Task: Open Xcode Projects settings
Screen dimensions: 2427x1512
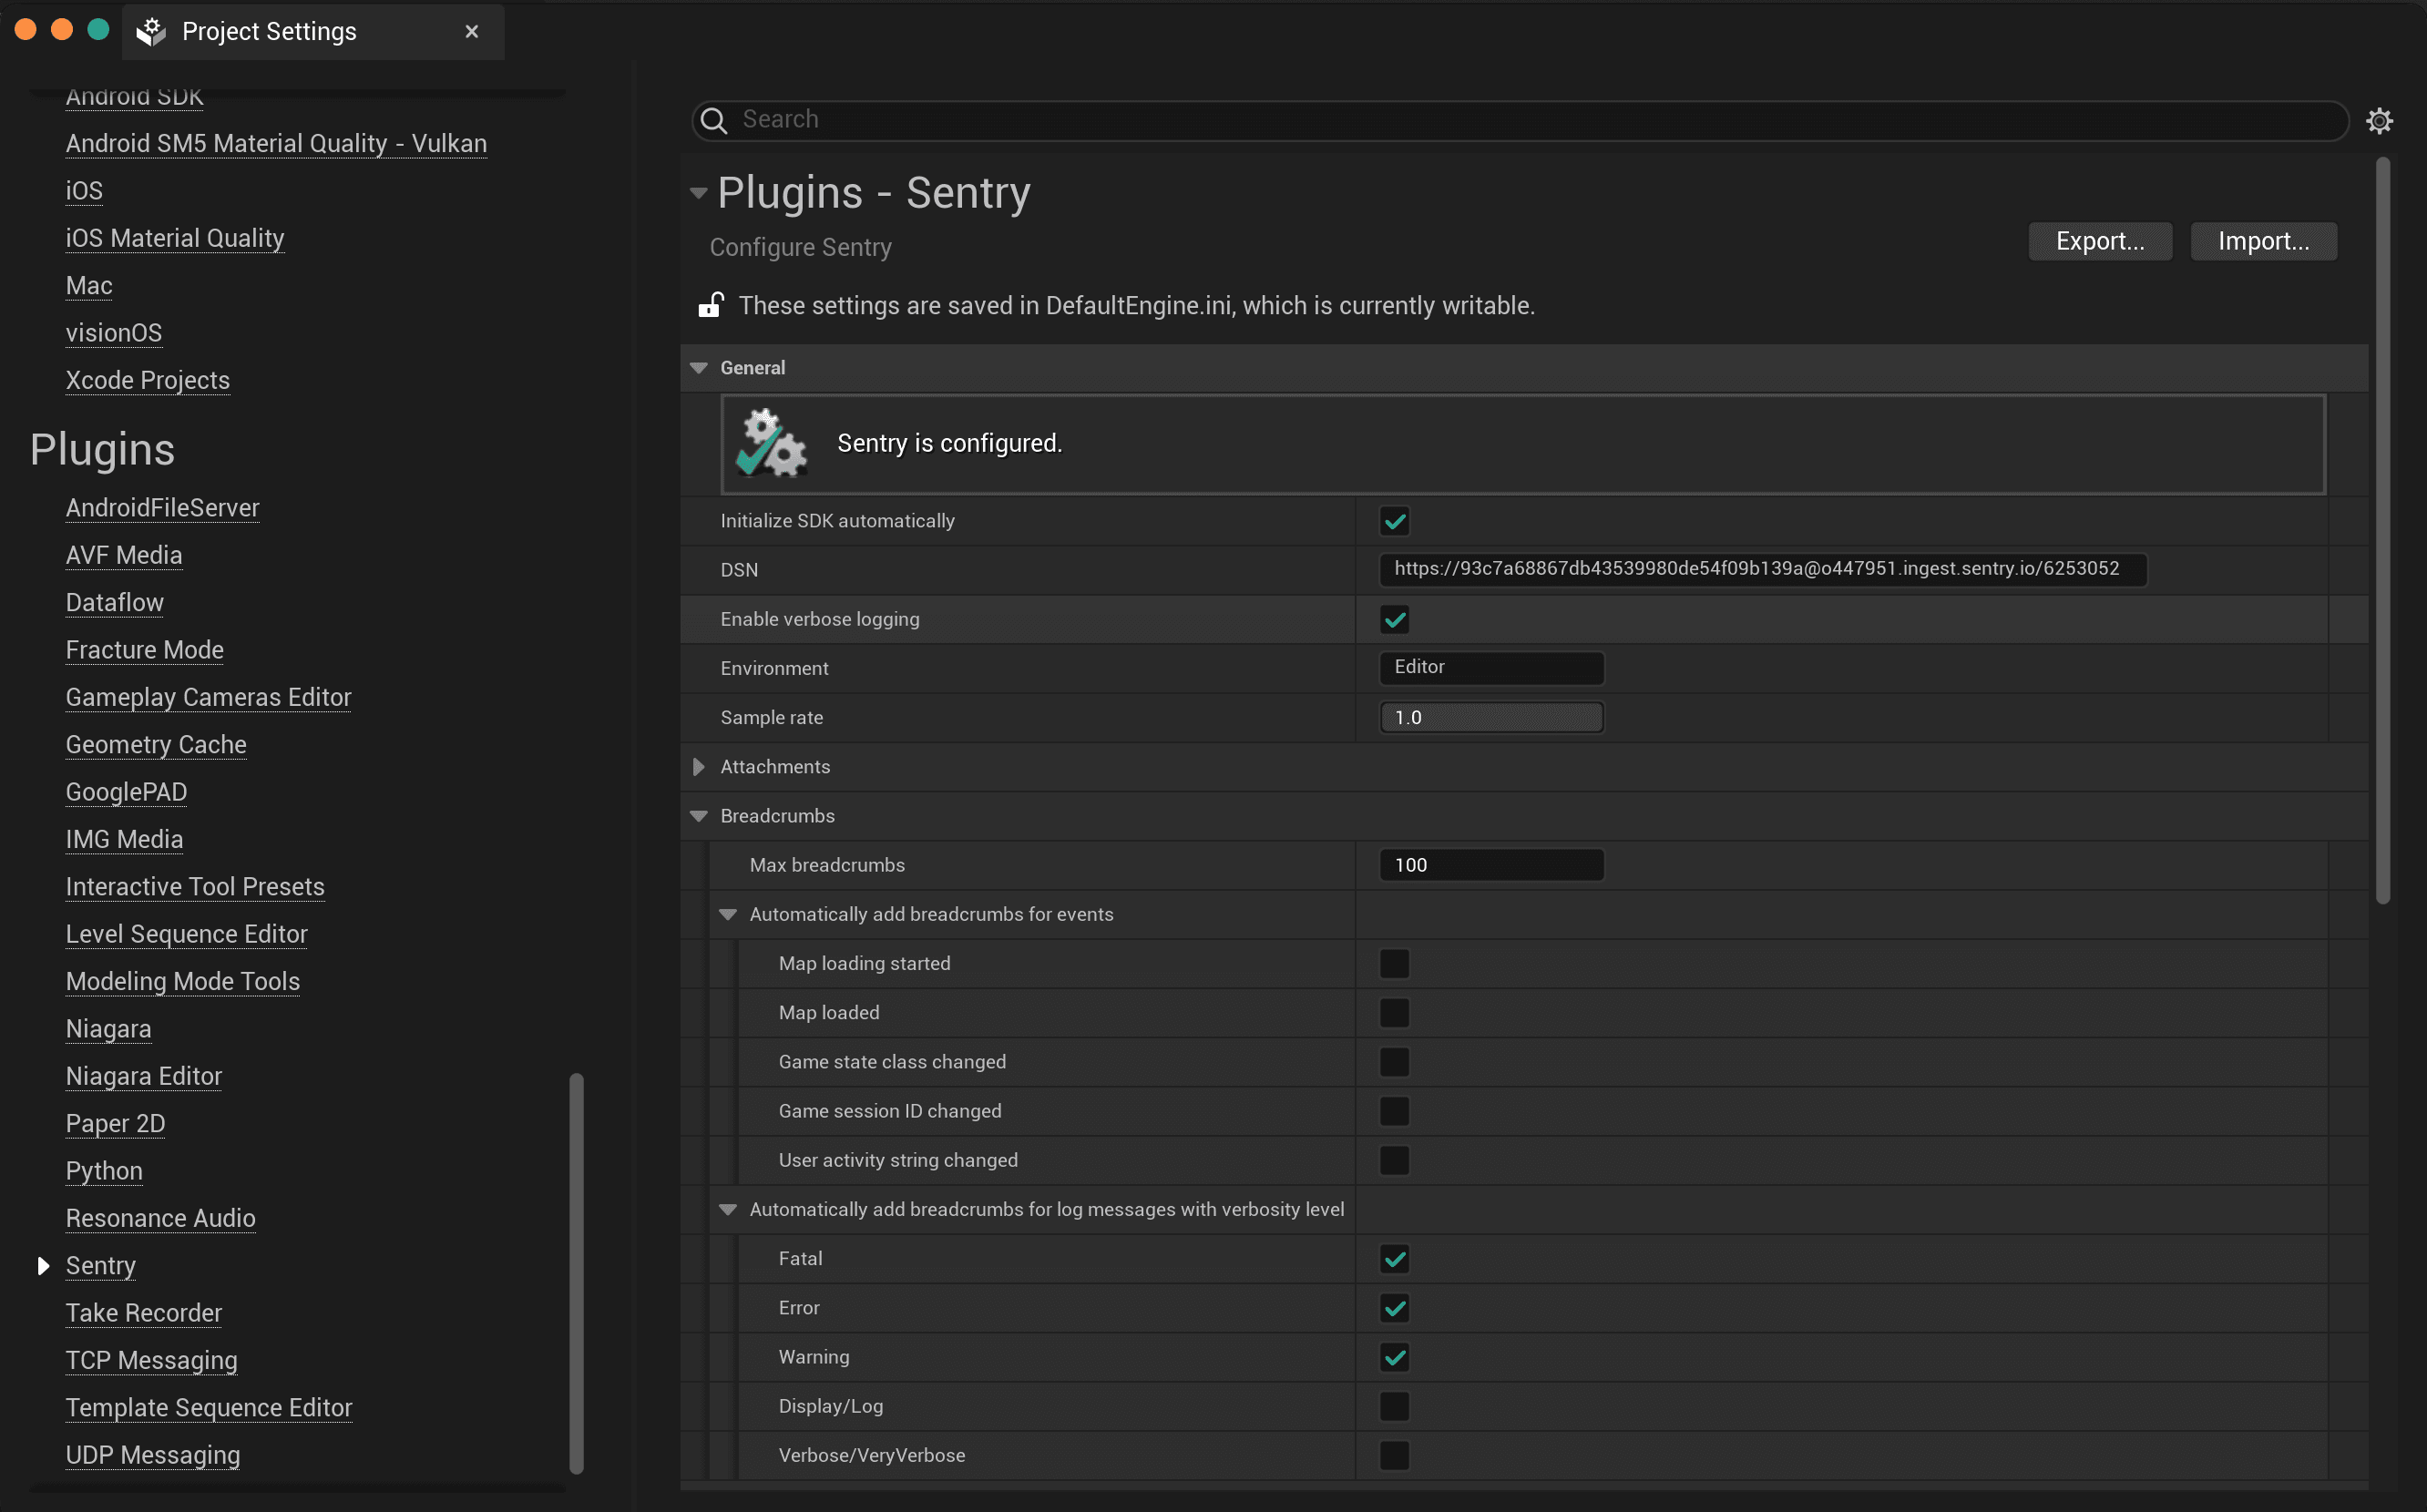Action: 148,380
